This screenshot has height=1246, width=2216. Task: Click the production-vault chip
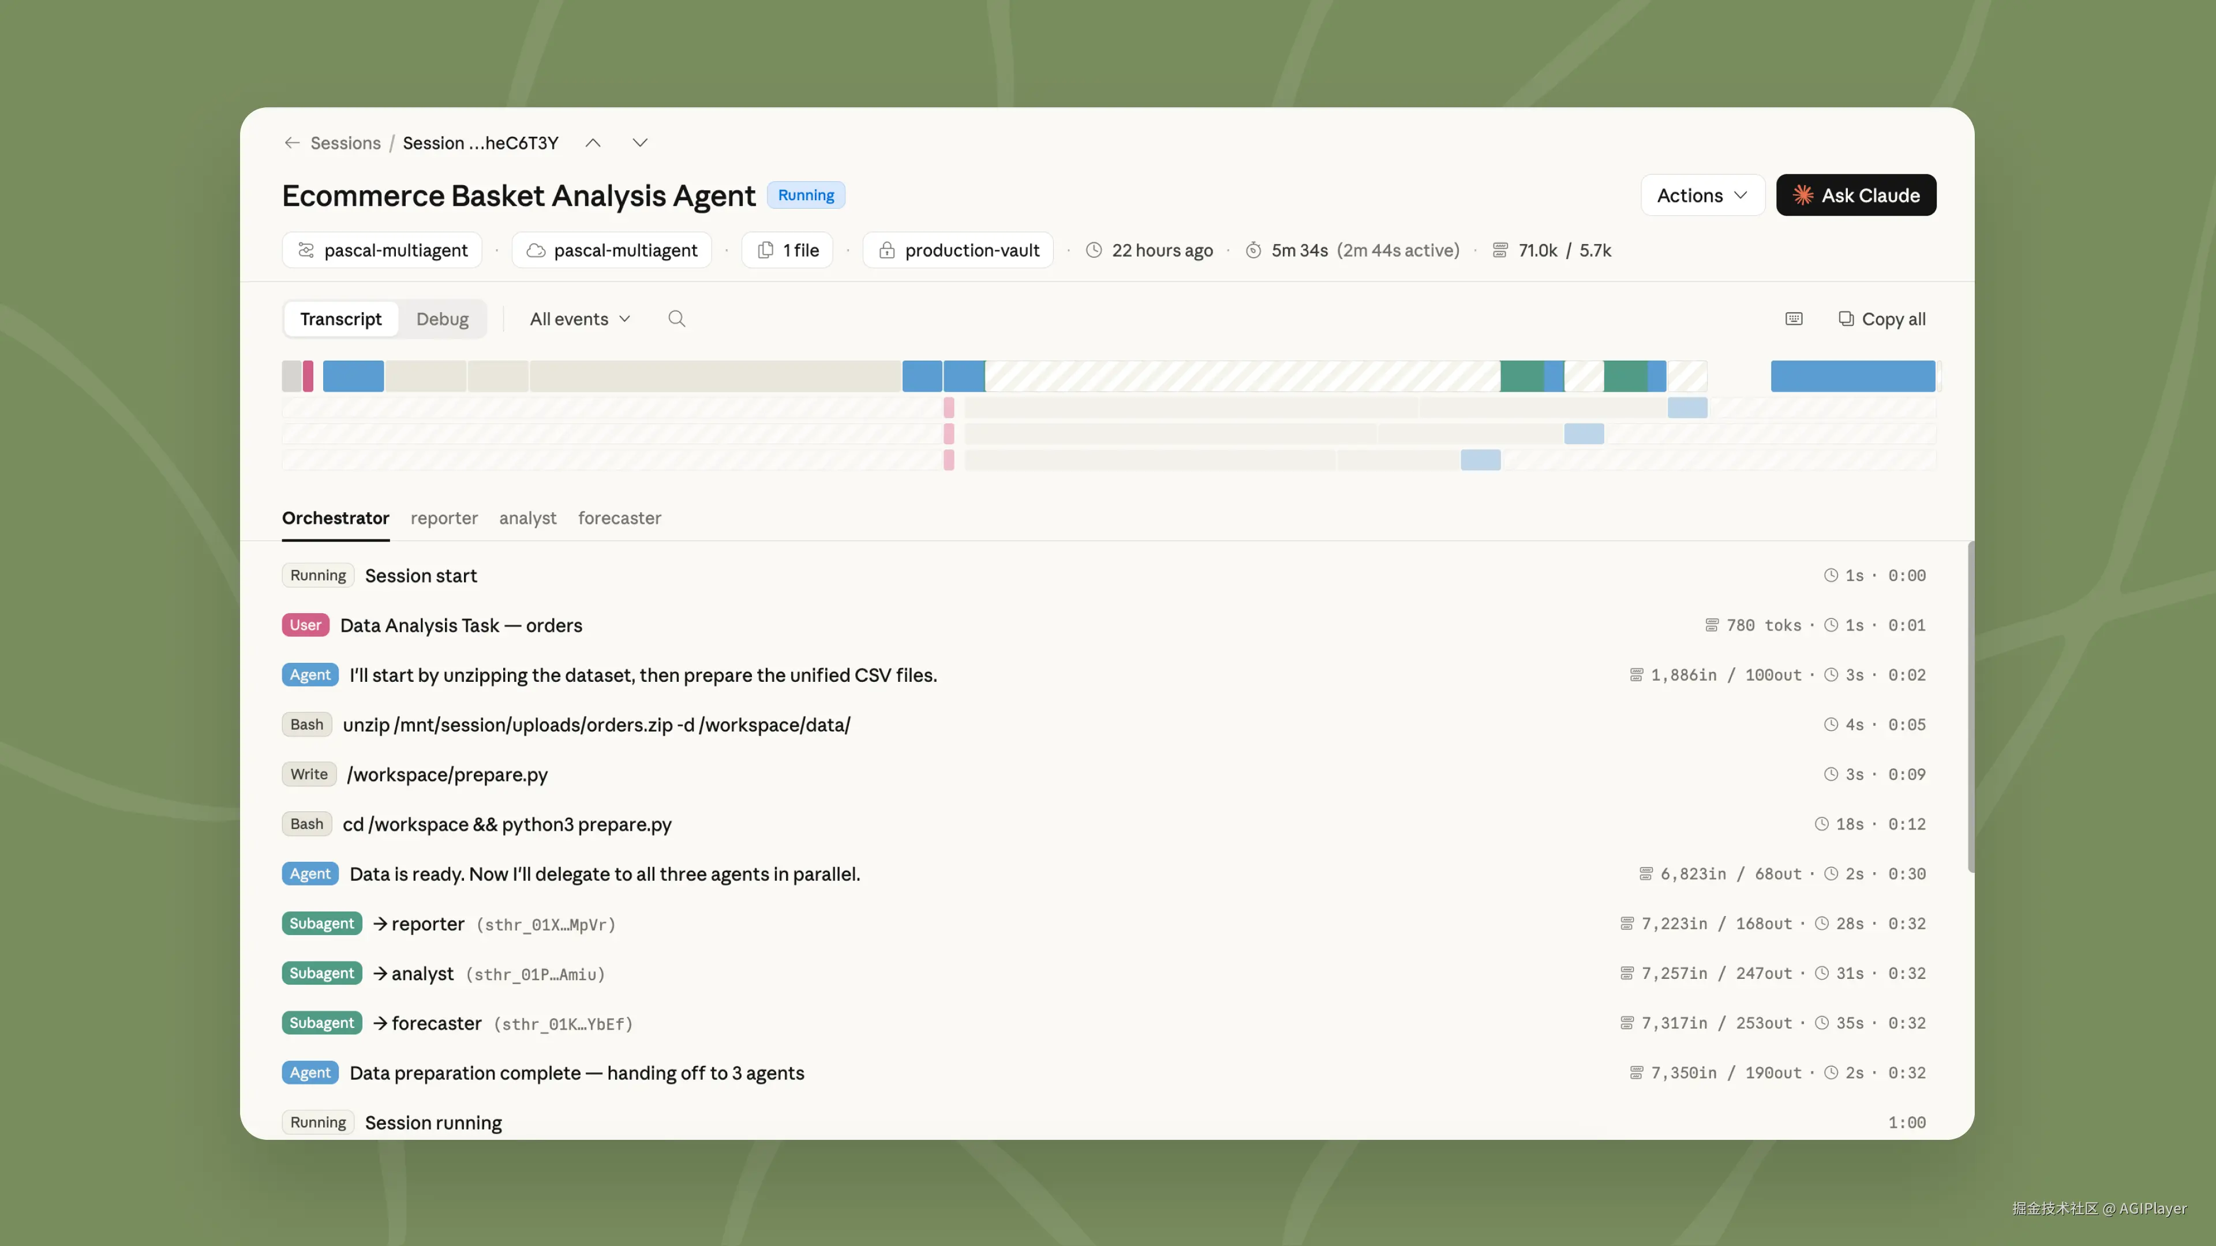tap(959, 250)
